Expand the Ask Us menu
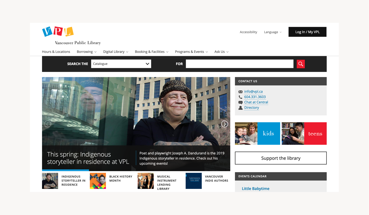 [222, 52]
